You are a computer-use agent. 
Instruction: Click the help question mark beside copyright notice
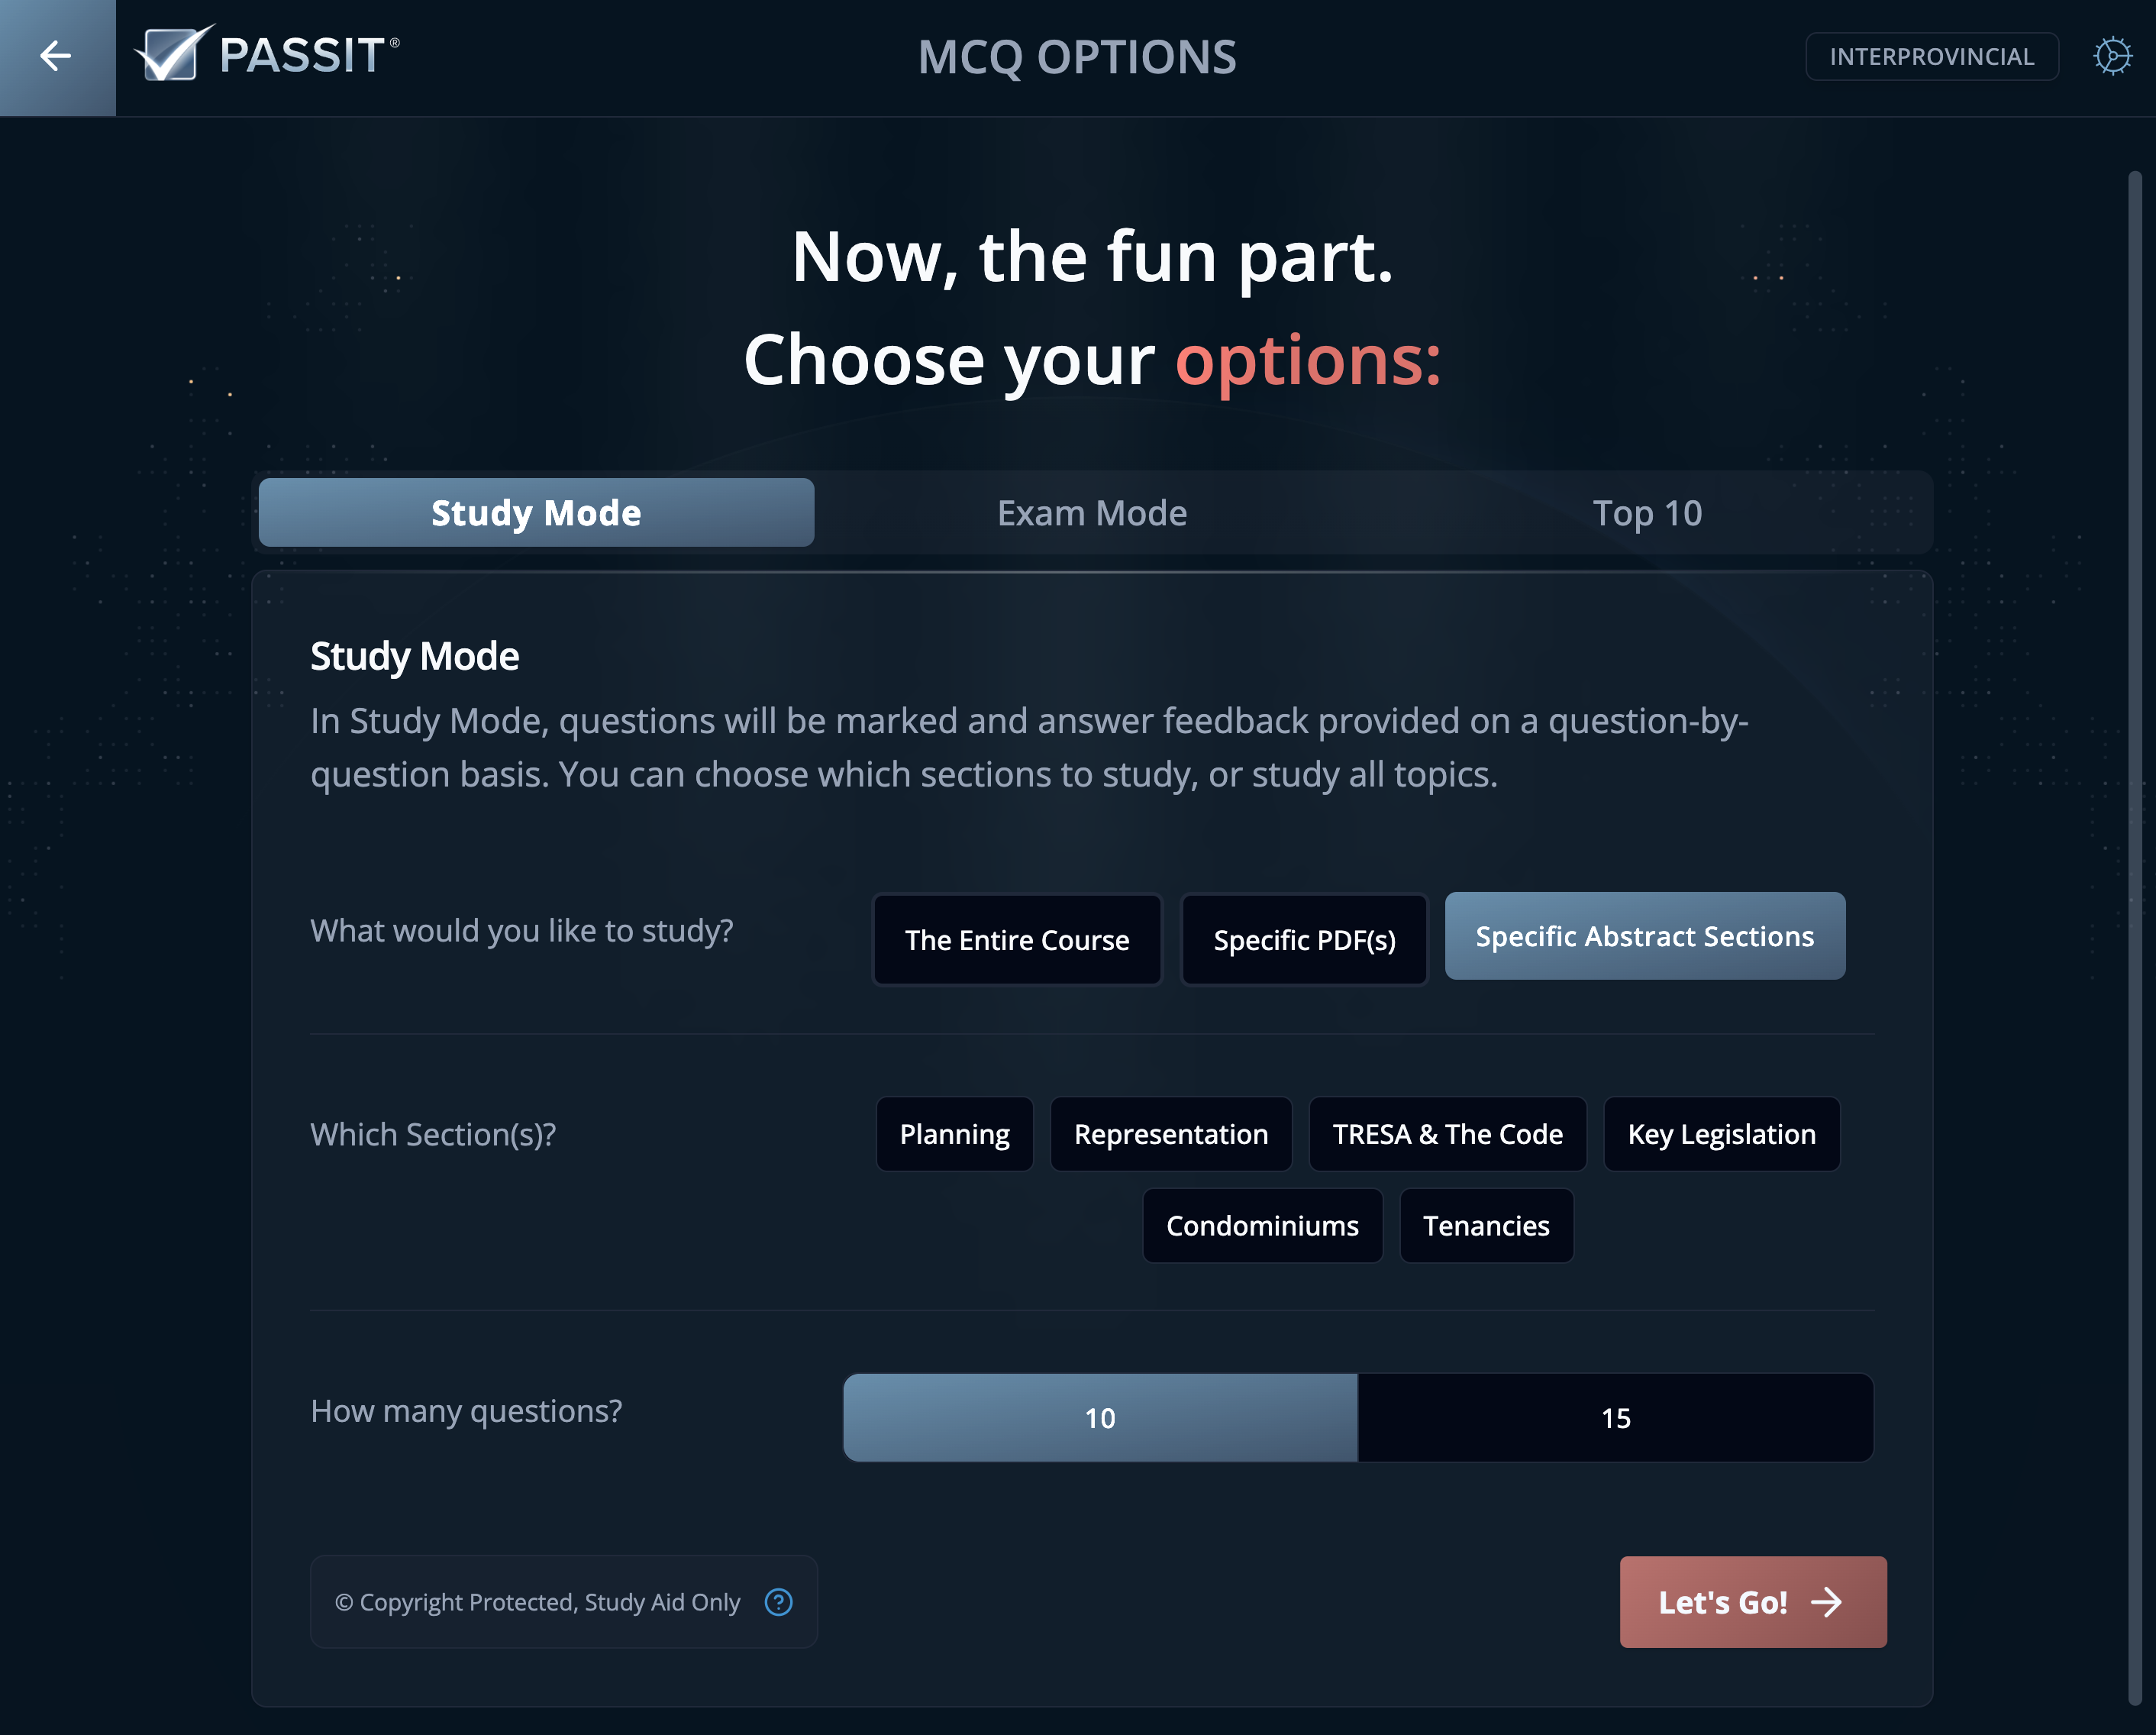point(778,1602)
